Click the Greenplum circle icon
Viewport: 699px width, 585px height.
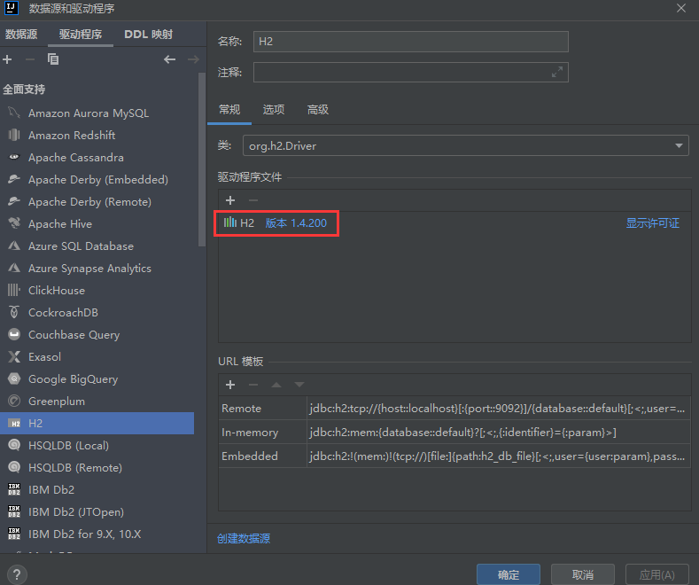coord(14,401)
